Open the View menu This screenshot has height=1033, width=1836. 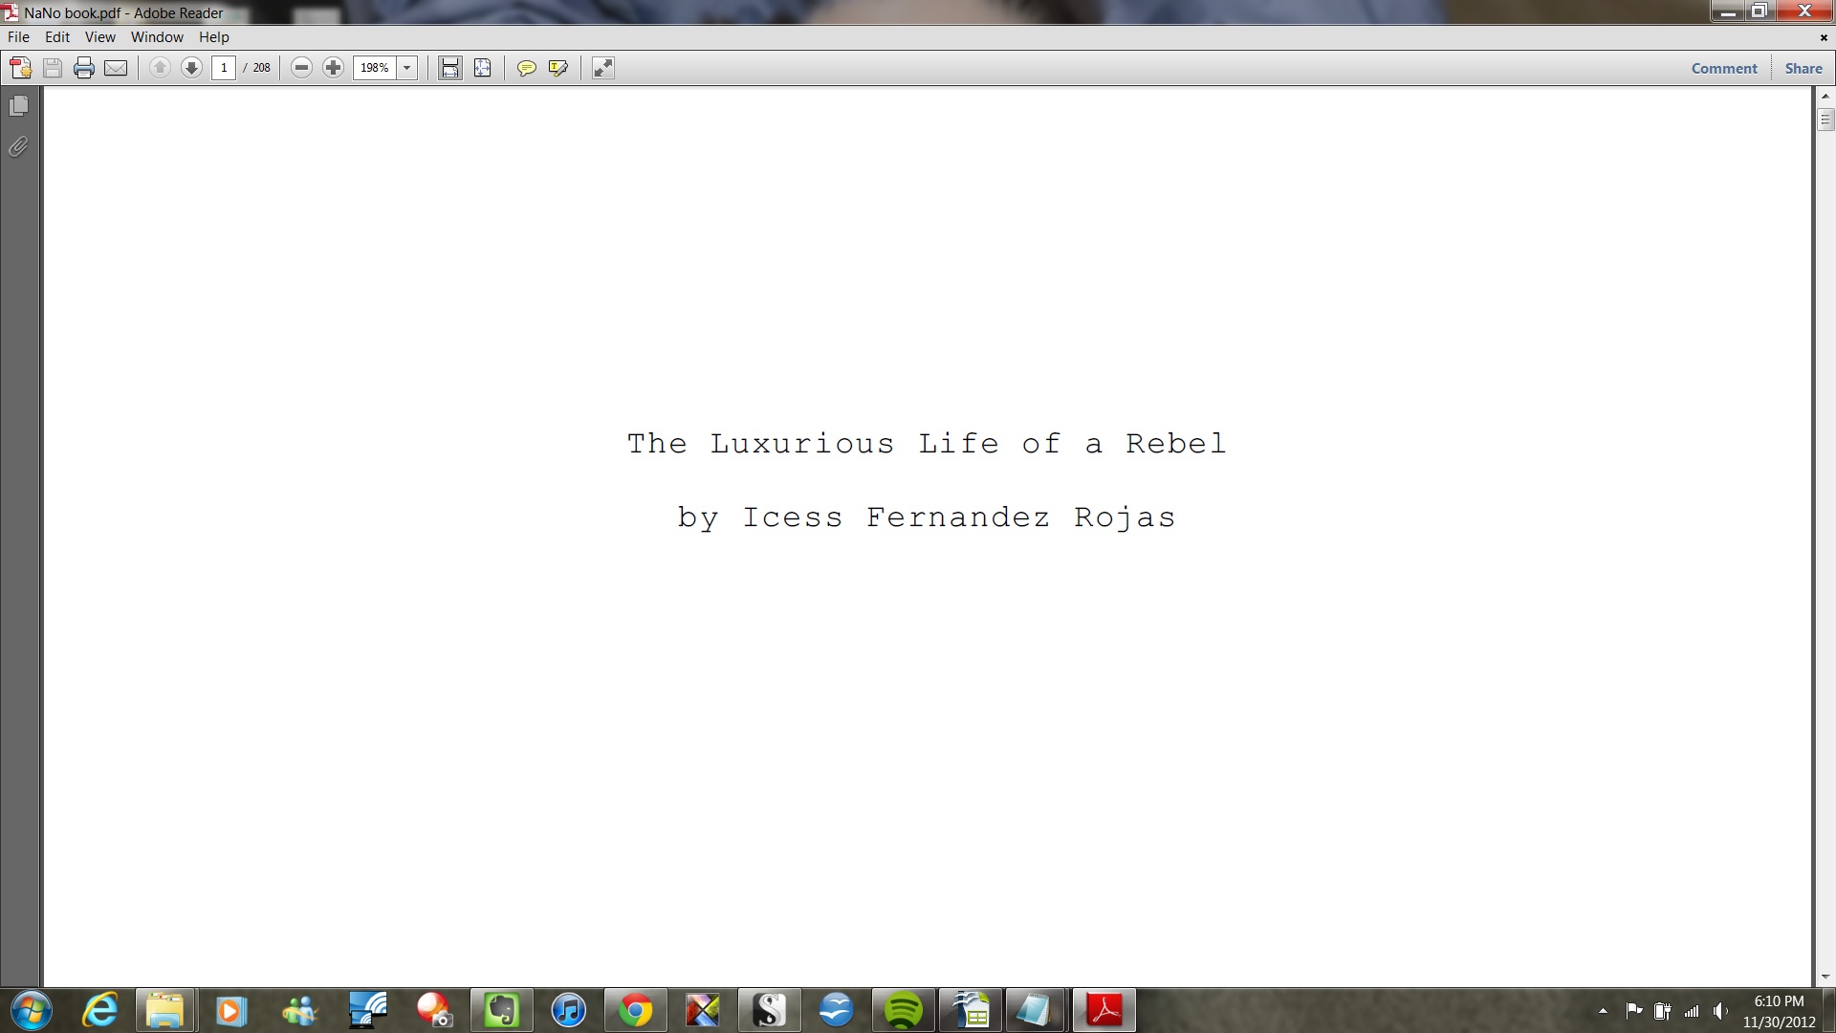pos(99,37)
